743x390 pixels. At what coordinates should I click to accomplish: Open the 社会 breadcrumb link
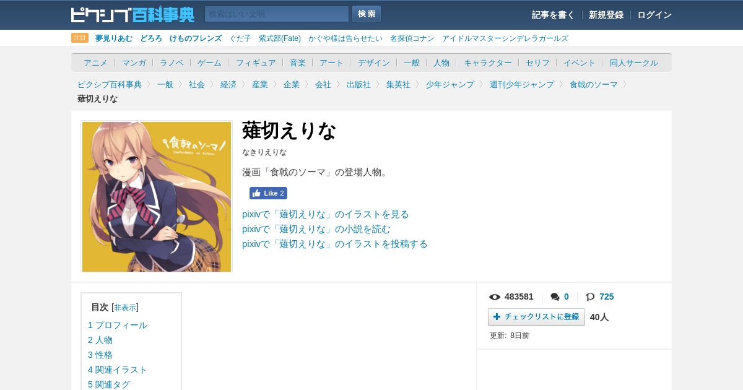(x=197, y=84)
